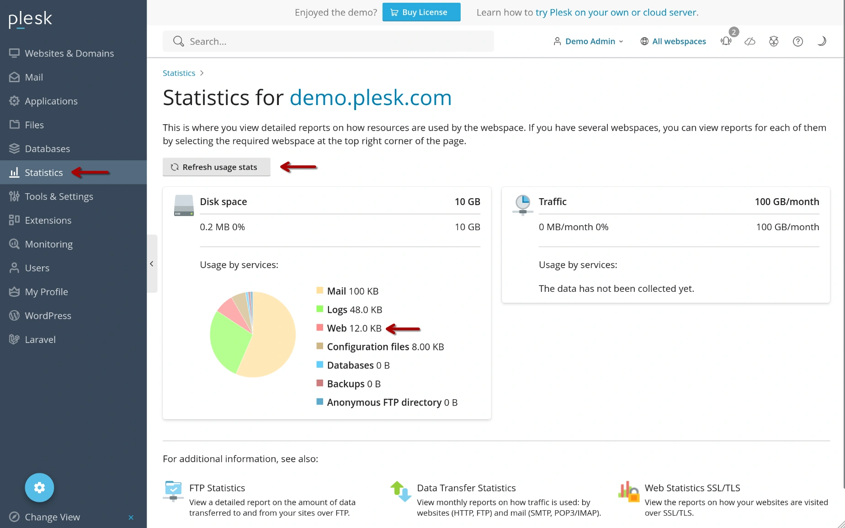Open the All webspaces selector

pyautogui.click(x=673, y=42)
